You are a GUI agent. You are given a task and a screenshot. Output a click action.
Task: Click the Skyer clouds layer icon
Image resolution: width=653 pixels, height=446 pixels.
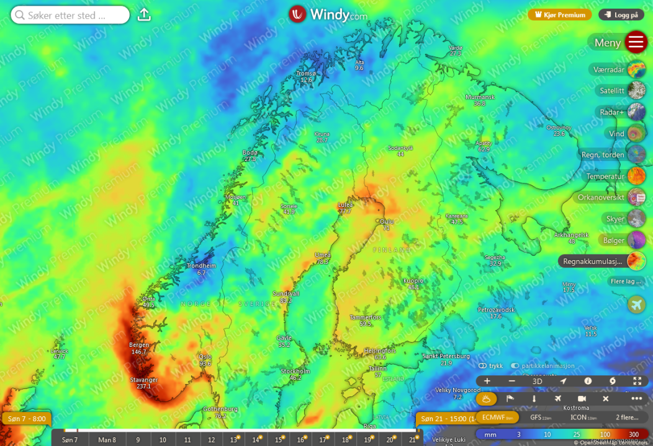[x=636, y=218]
